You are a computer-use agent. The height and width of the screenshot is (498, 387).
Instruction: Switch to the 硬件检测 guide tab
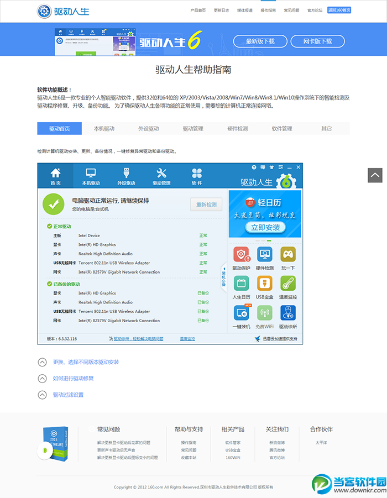[x=237, y=128]
